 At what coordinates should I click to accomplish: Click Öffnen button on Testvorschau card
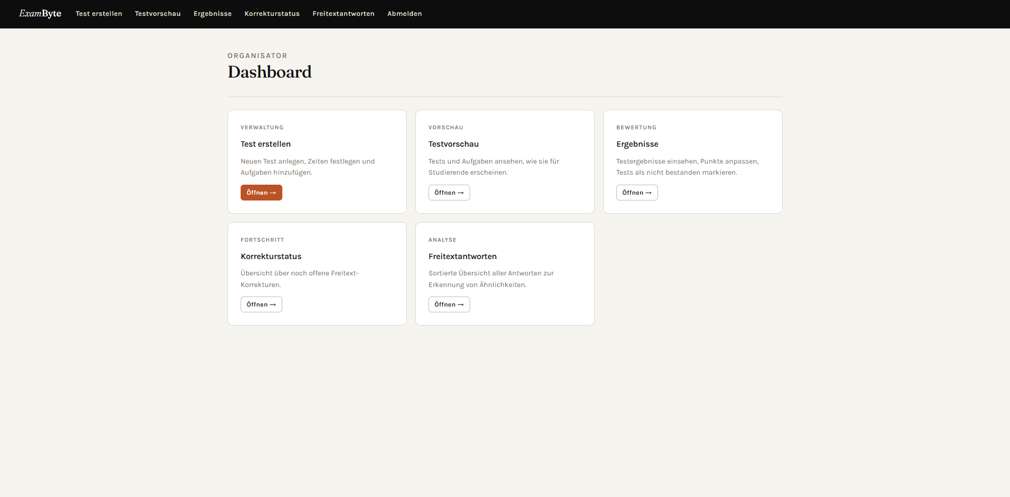449,193
